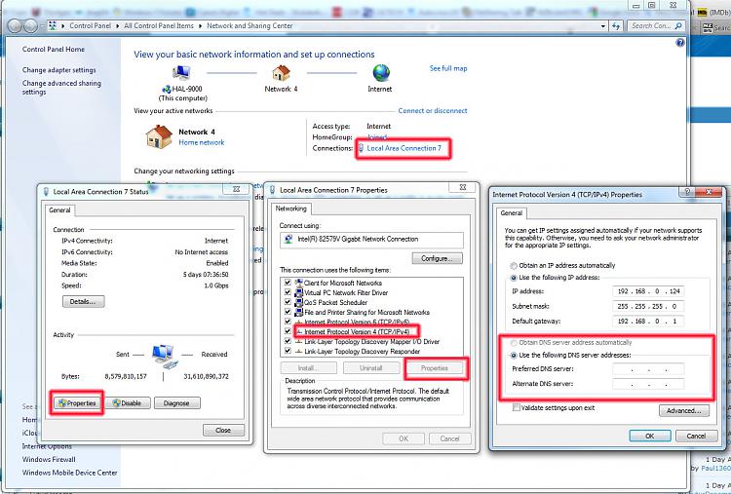Select Obtain an IP address automatically
Screen dimensions: 731x494
tap(514, 266)
